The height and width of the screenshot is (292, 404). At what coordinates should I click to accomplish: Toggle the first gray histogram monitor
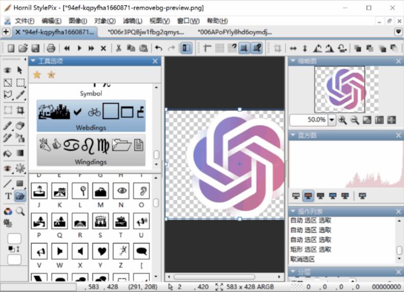pos(296,196)
